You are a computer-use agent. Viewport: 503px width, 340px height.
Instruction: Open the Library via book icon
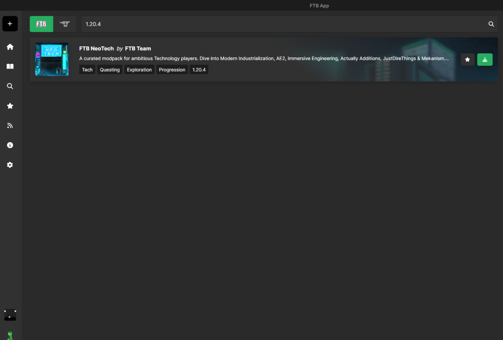click(x=10, y=67)
